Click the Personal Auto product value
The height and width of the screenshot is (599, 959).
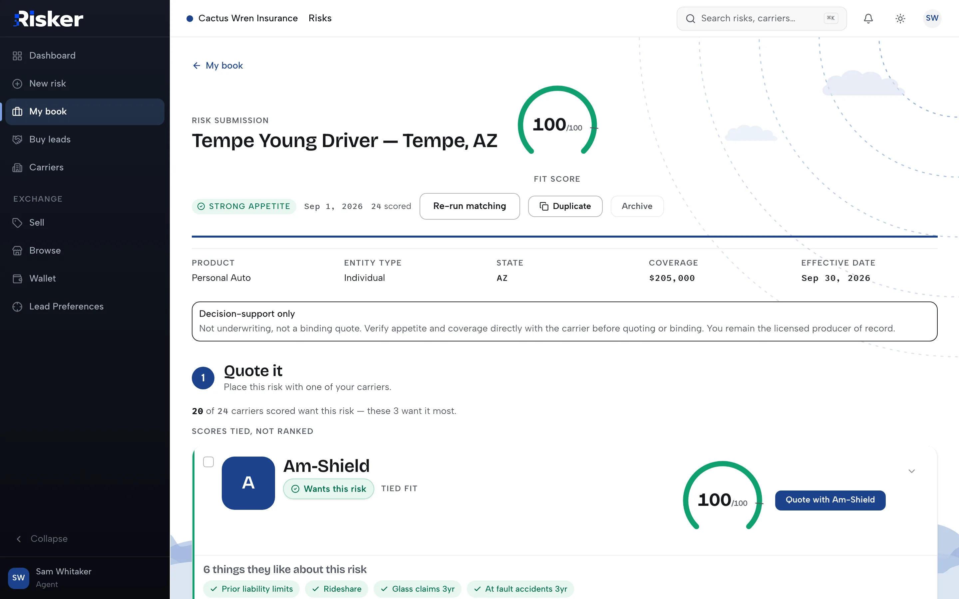tap(221, 278)
